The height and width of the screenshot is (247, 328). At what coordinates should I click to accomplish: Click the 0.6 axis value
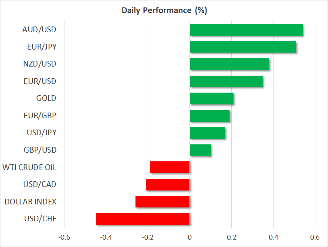click(314, 237)
